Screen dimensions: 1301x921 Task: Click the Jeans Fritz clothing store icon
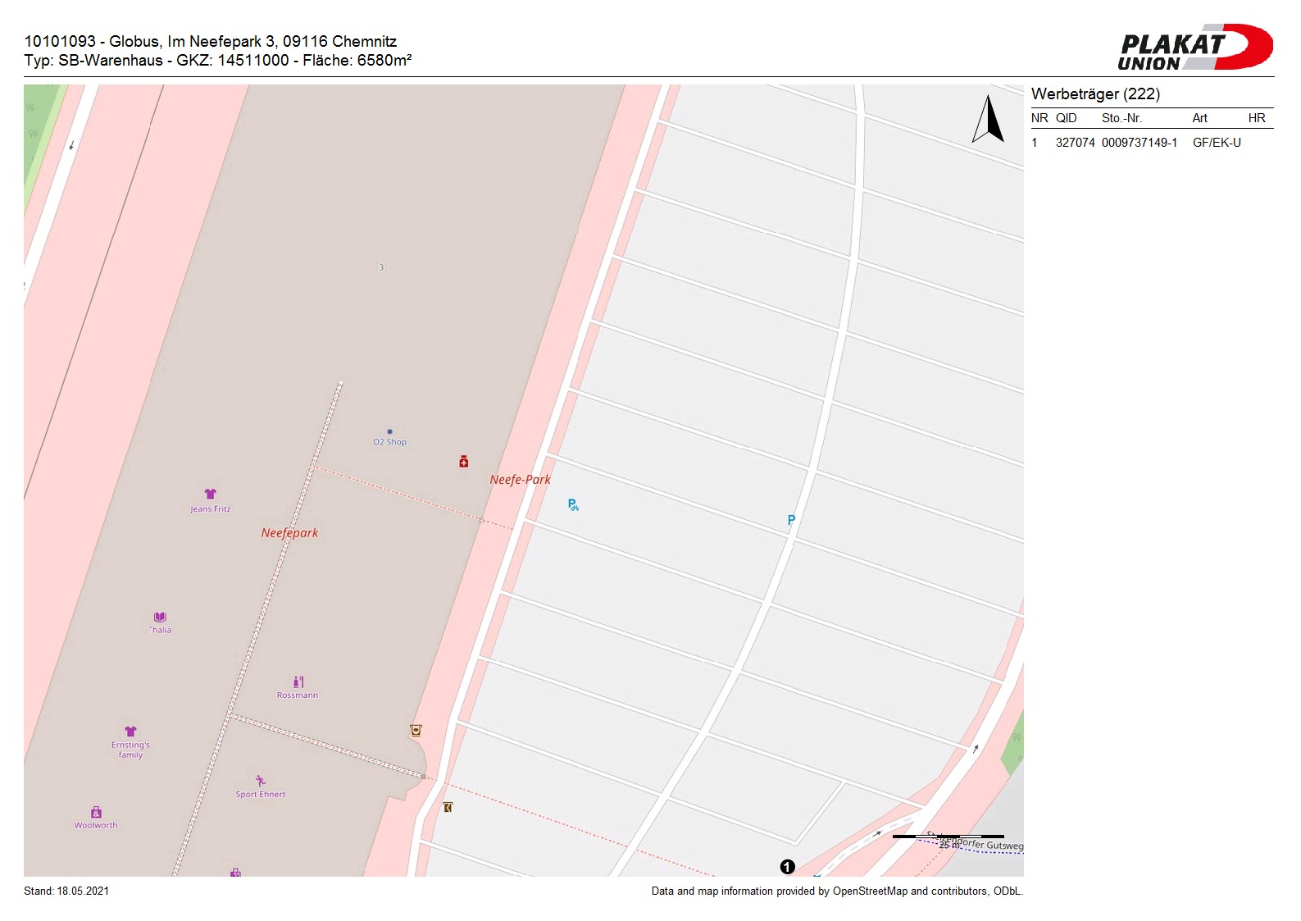211,494
